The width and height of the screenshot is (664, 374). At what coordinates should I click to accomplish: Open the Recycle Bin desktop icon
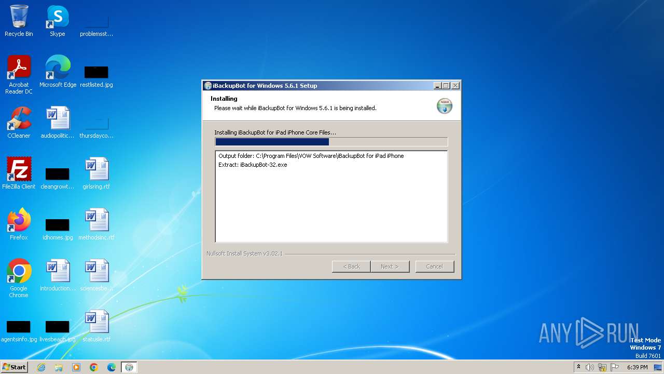(19, 21)
